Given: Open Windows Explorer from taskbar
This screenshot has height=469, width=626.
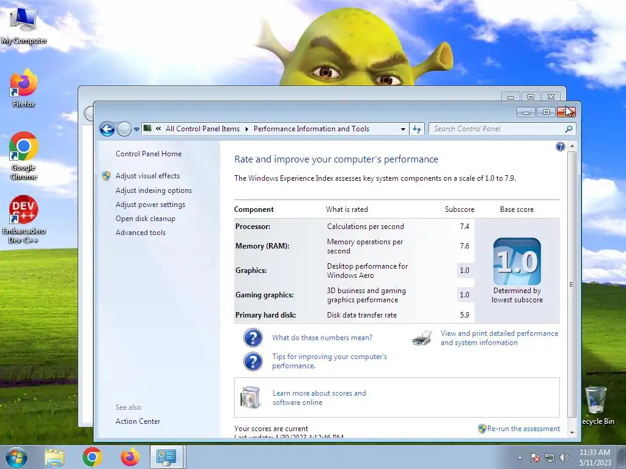Looking at the screenshot, I should pos(54,457).
